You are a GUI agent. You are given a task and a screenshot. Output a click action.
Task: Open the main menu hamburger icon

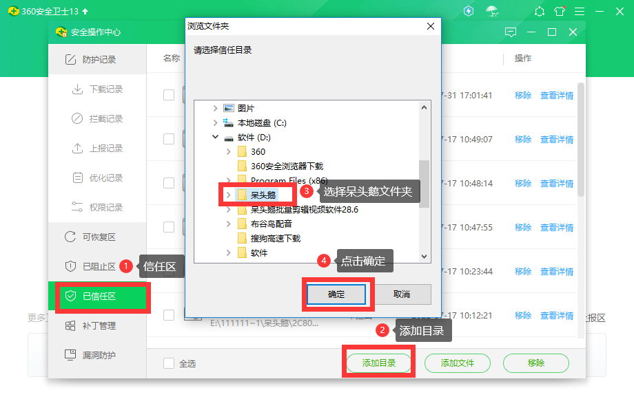pos(580,11)
